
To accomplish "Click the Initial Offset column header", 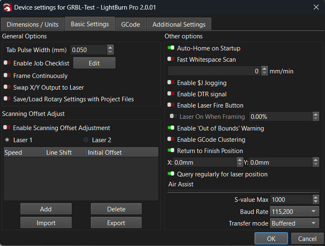I will click(122, 153).
